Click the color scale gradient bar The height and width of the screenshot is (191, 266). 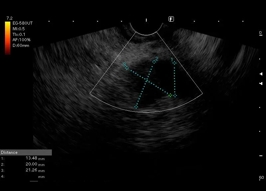tap(7, 37)
